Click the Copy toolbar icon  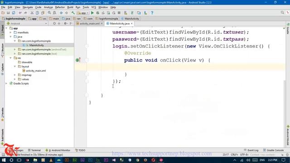(x=37, y=13)
